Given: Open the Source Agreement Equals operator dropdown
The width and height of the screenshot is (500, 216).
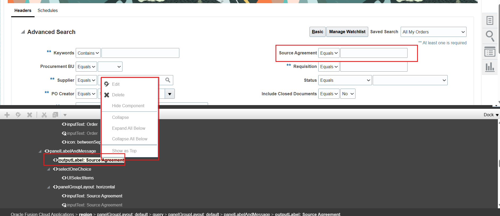Looking at the screenshot, I should (329, 53).
